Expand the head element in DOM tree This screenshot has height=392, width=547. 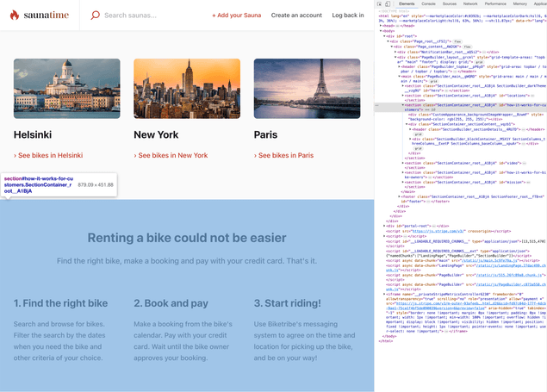click(x=382, y=26)
